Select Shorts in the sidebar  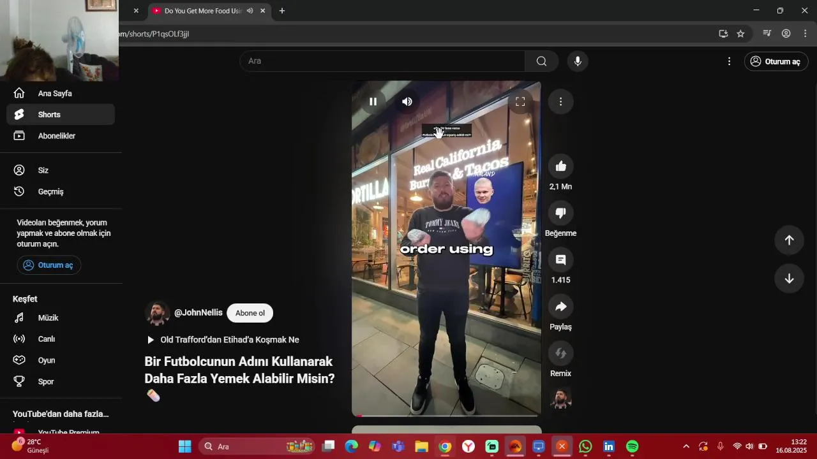pos(61,115)
